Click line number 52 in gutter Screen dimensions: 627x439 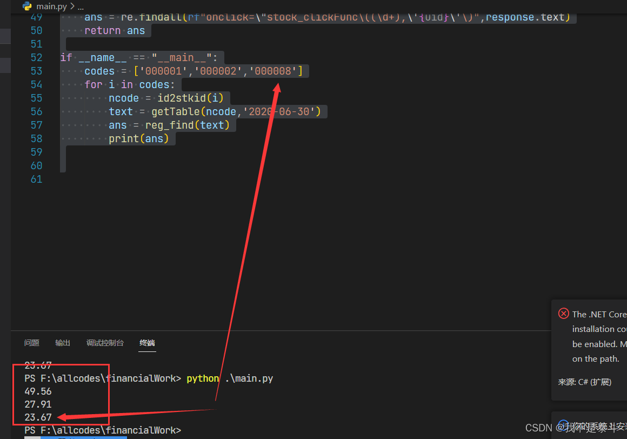click(x=36, y=57)
